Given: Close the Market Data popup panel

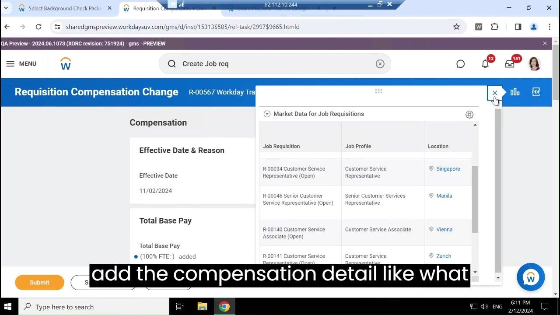Looking at the screenshot, I should (495, 93).
